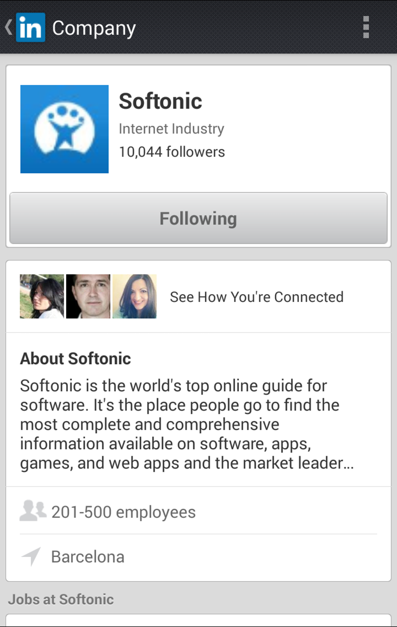
Task: Tap the About Softonic heading
Action: point(76,359)
